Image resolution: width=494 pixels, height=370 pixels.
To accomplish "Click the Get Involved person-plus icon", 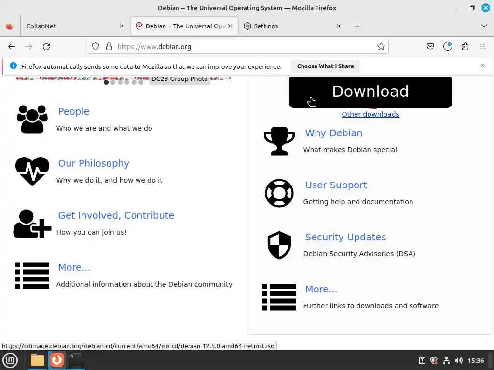I will [32, 224].
